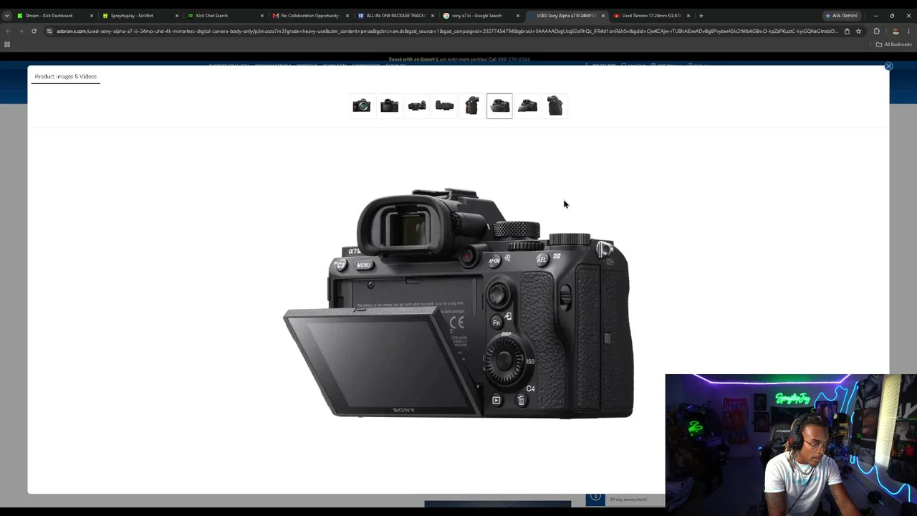Switch to the Sprayituplay - KickBot tab
This screenshot has height=516, width=917.
coord(140,16)
